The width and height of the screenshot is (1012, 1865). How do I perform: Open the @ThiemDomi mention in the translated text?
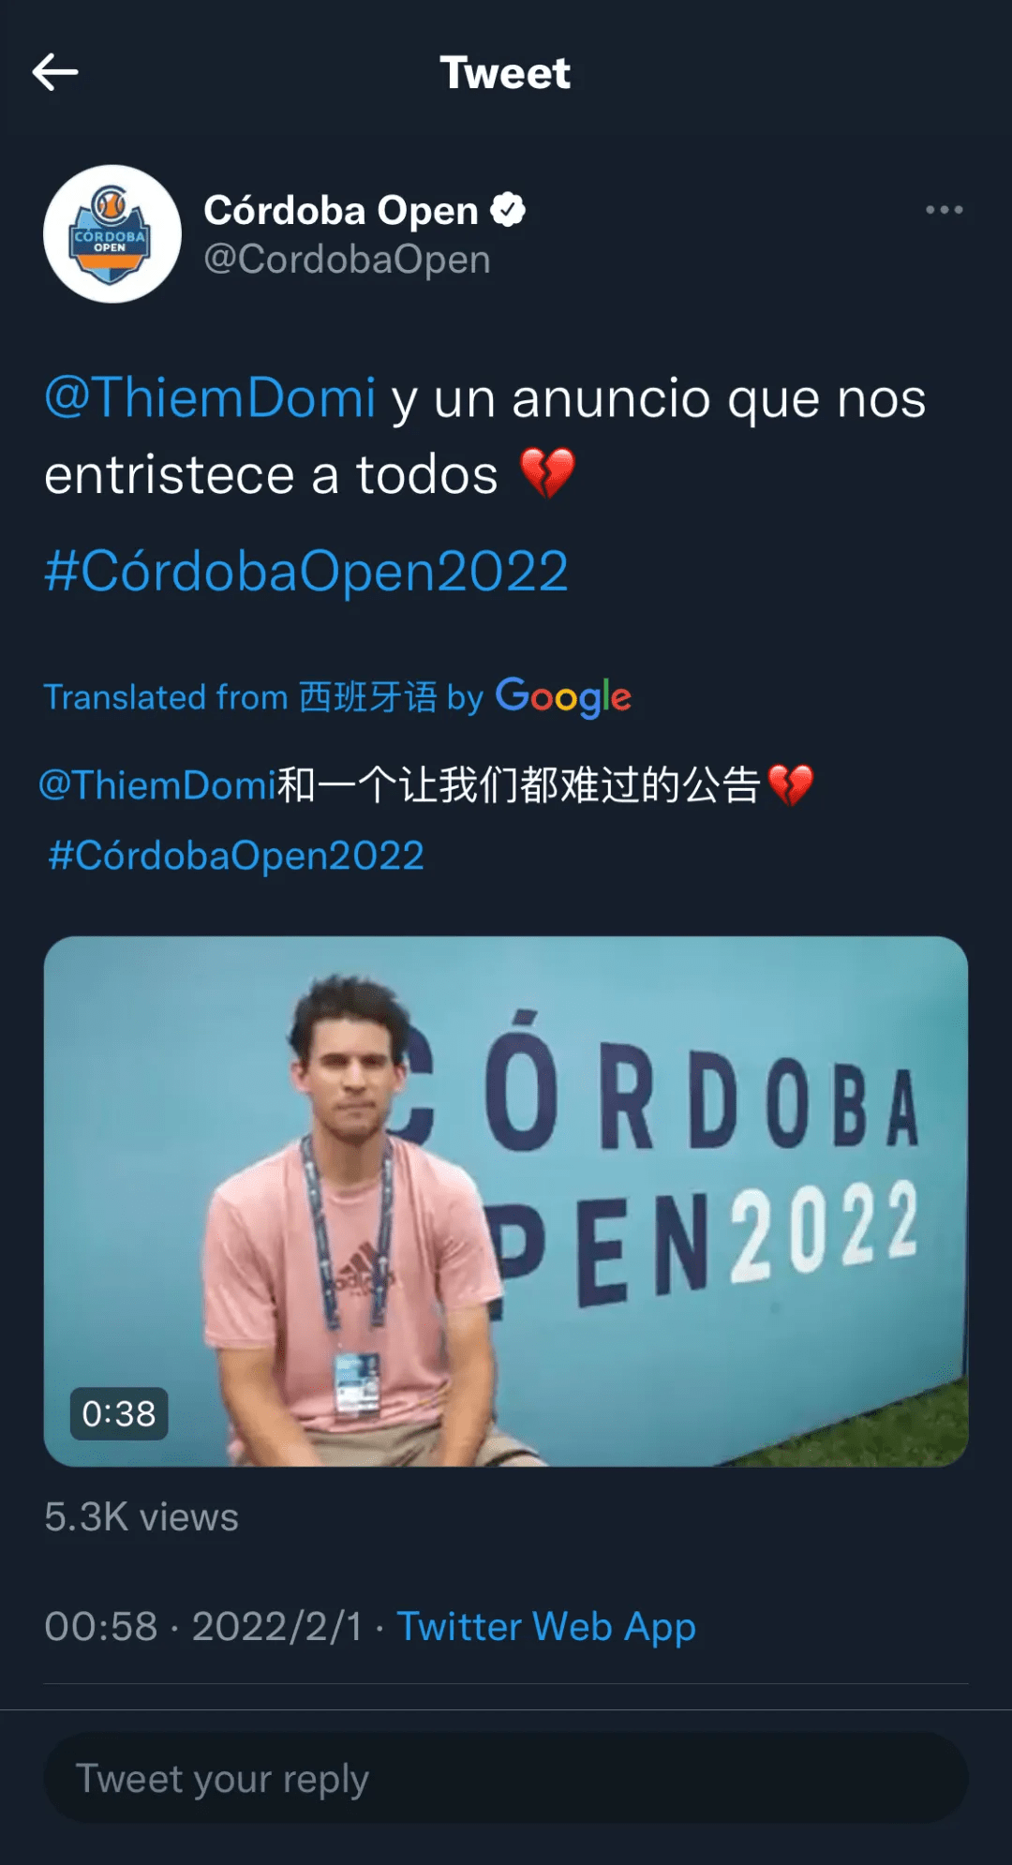click(x=157, y=784)
